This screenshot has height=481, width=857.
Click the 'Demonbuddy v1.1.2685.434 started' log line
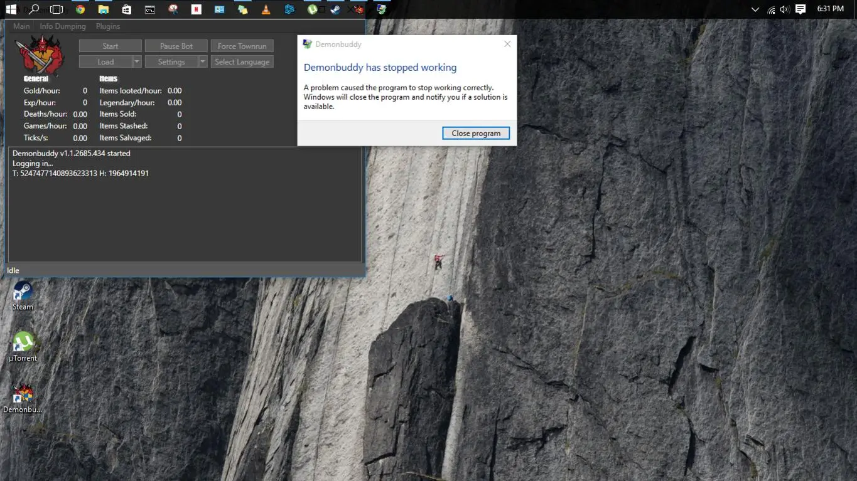click(x=72, y=154)
